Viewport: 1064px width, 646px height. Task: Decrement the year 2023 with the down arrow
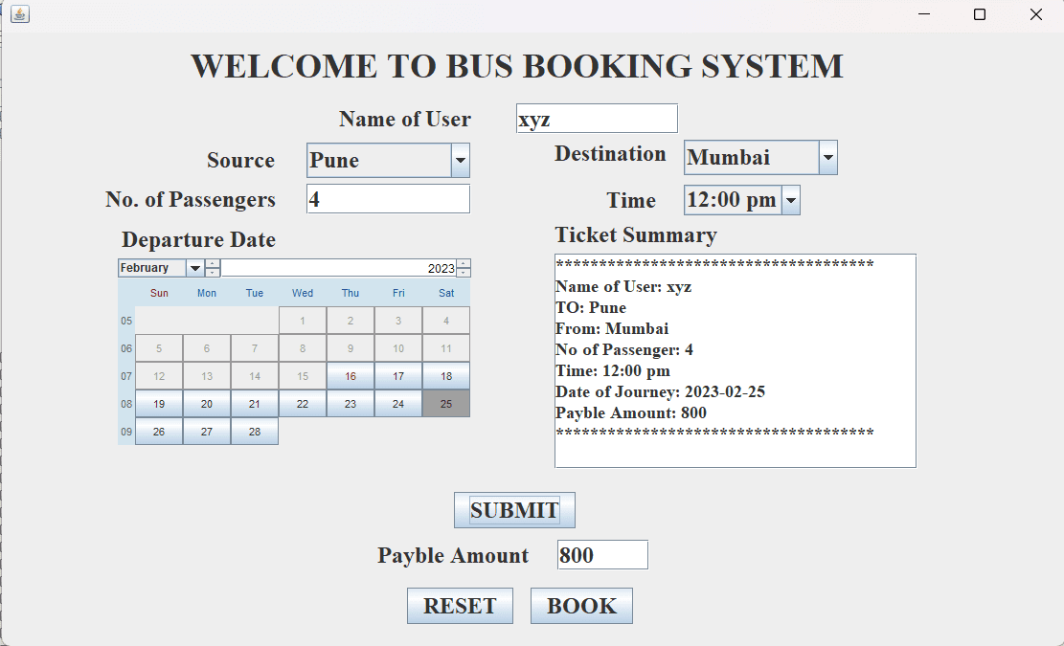point(464,272)
